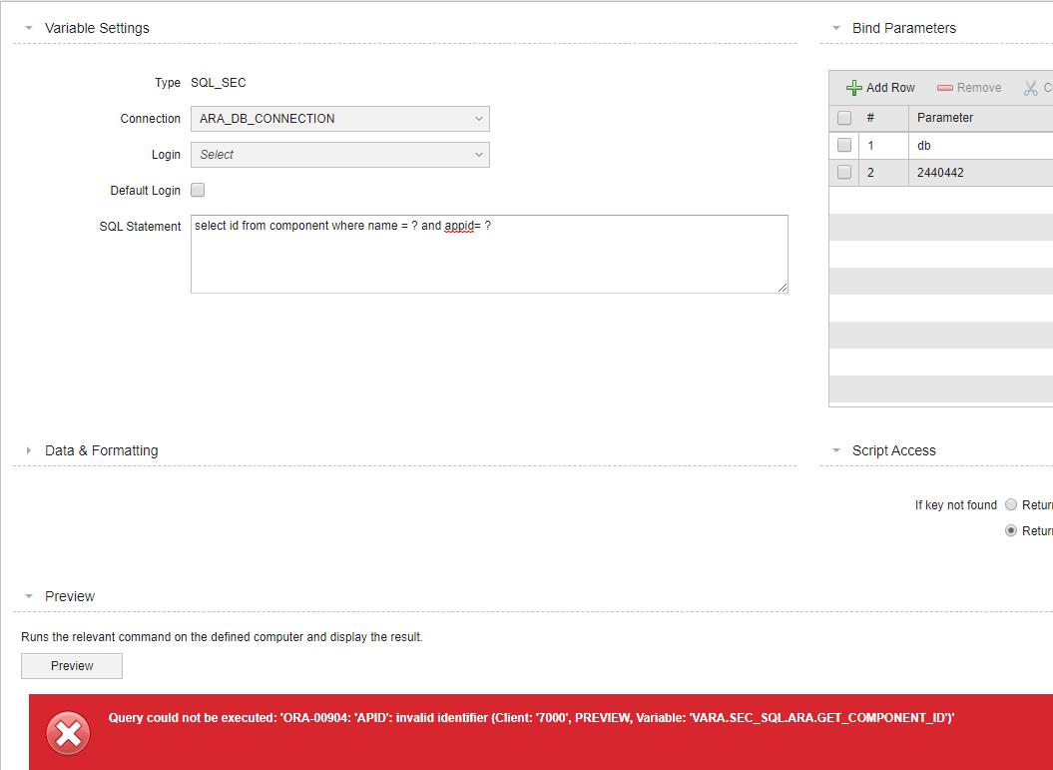Collapse the Preview section

tap(27, 596)
